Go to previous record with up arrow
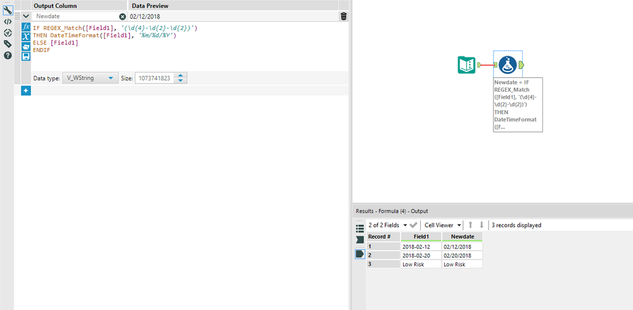This screenshot has height=310, width=633. point(470,225)
